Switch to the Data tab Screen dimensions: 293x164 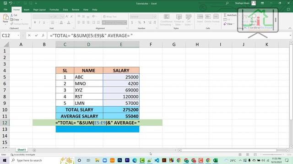point(65,10)
